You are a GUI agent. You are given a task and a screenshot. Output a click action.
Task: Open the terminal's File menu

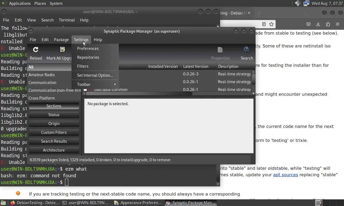point(6,20)
